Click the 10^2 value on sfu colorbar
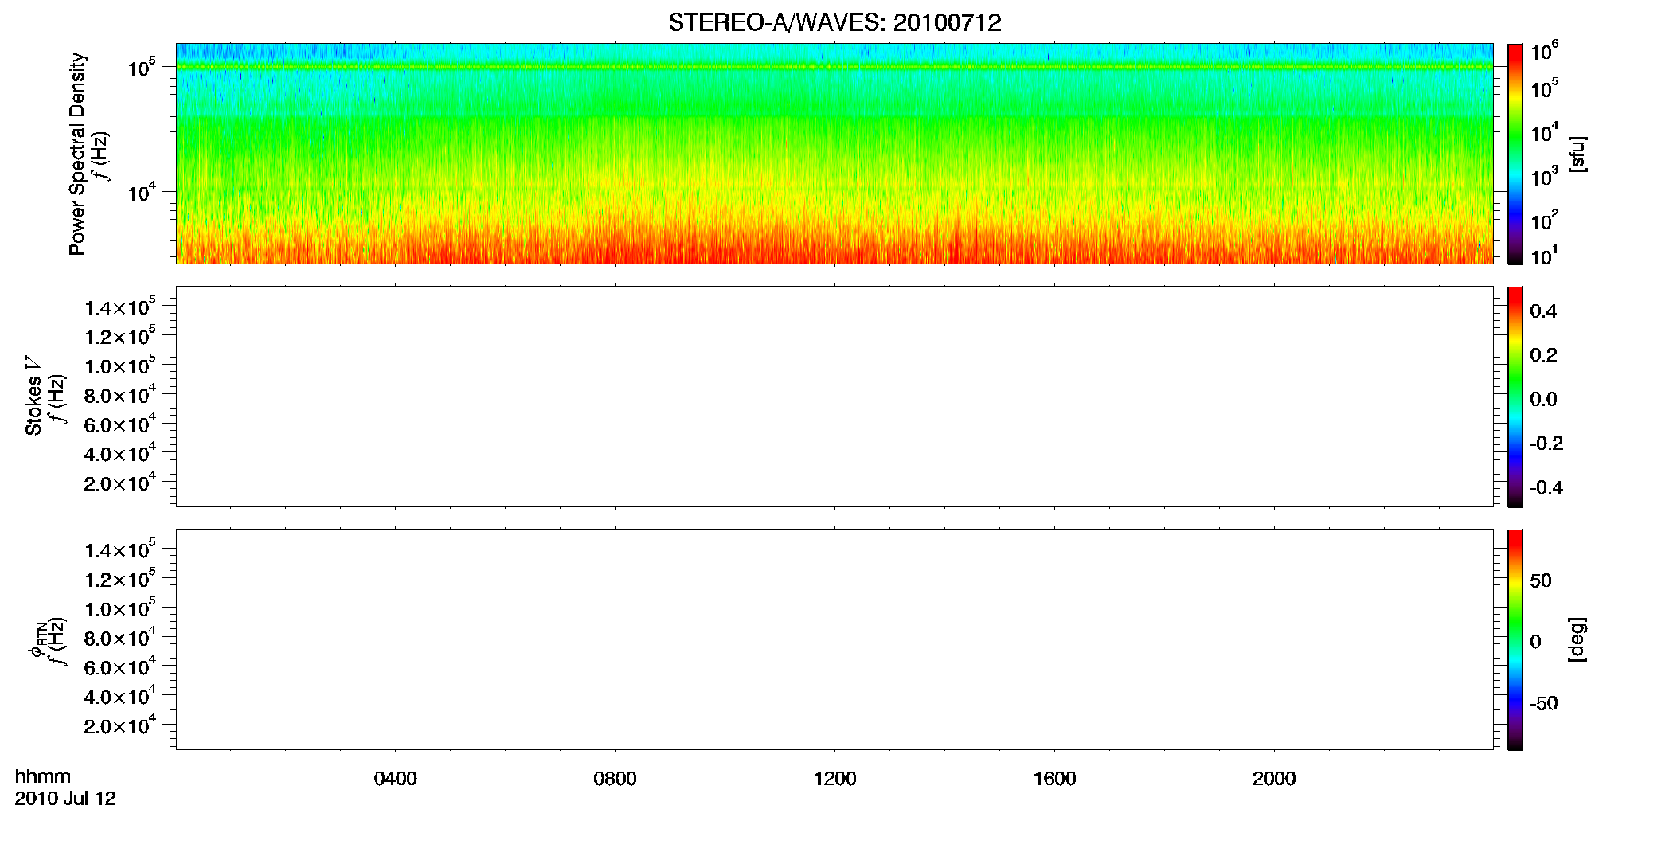 [1545, 220]
